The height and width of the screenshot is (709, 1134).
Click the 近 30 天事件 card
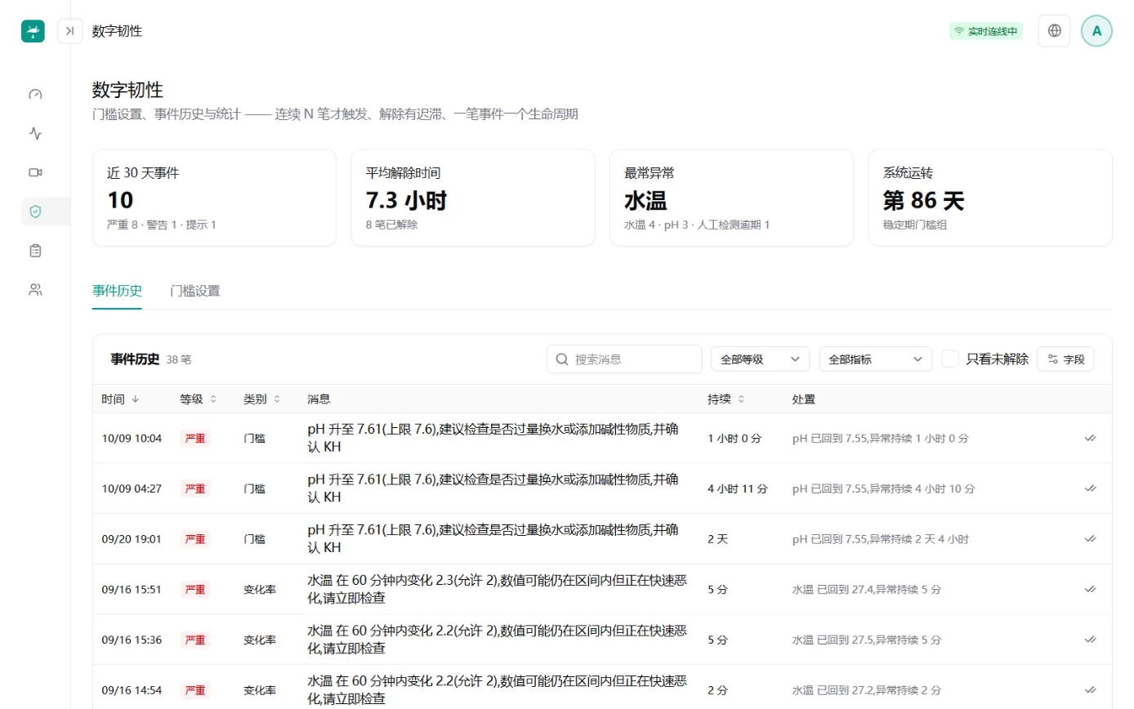214,198
